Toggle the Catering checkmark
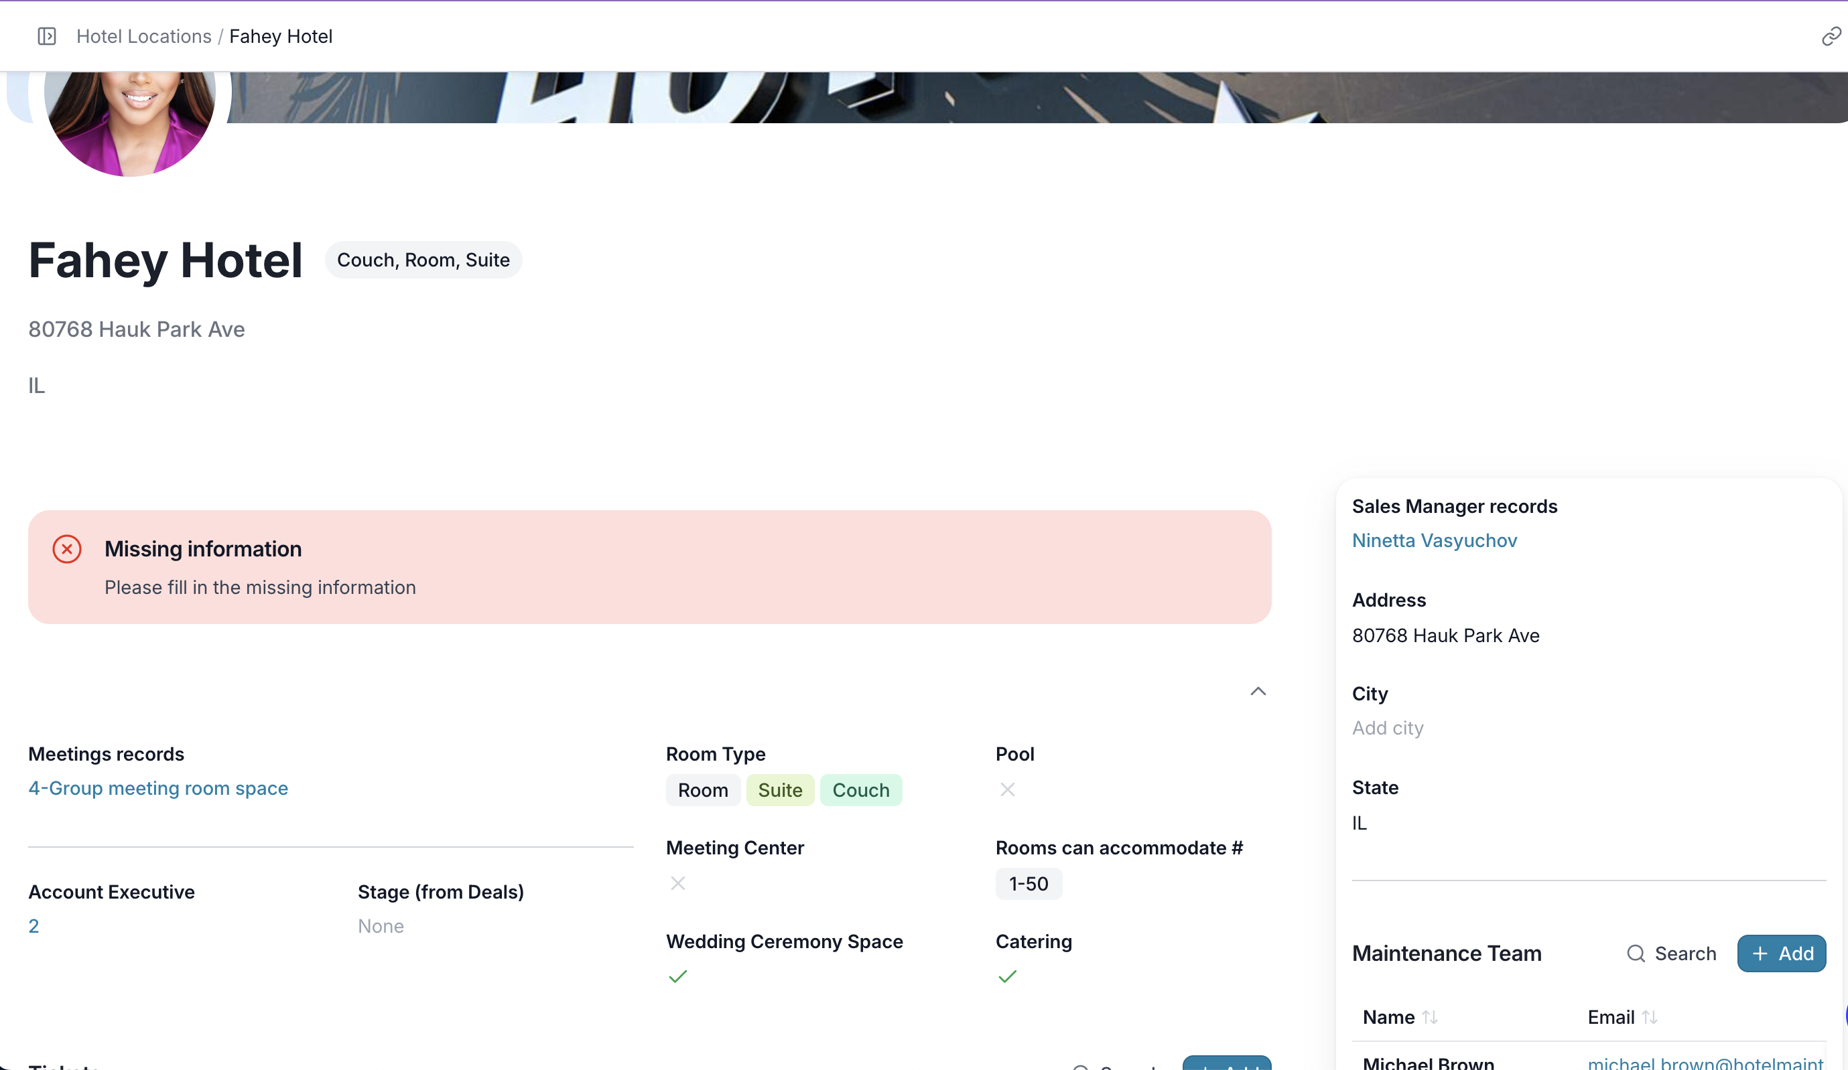 click(1007, 976)
